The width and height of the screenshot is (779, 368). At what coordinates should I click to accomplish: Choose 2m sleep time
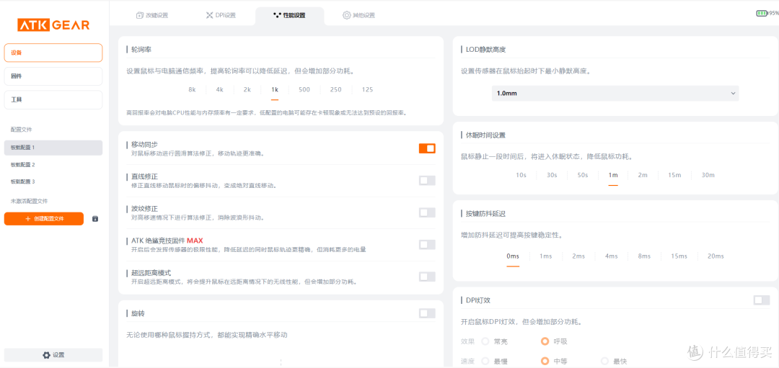pyautogui.click(x=643, y=175)
